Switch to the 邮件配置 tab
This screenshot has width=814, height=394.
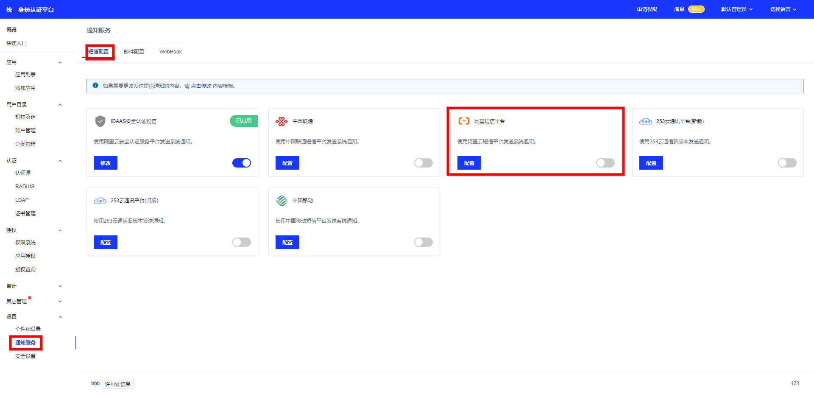tap(134, 52)
